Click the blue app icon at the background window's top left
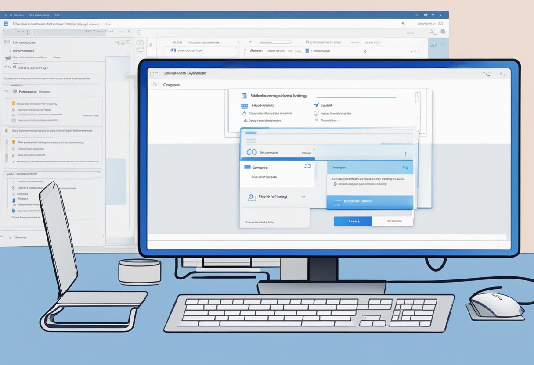Image resolution: width=534 pixels, height=365 pixels. point(6,24)
